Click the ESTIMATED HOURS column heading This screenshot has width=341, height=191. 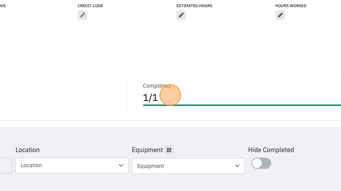(x=194, y=6)
